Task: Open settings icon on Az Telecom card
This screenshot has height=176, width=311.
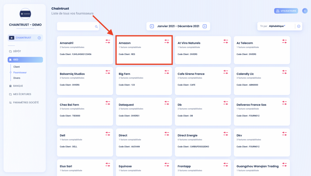Action: click(284, 42)
